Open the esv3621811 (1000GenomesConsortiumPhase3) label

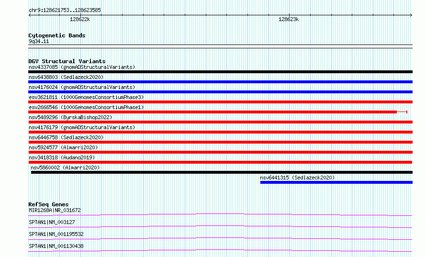point(86,97)
